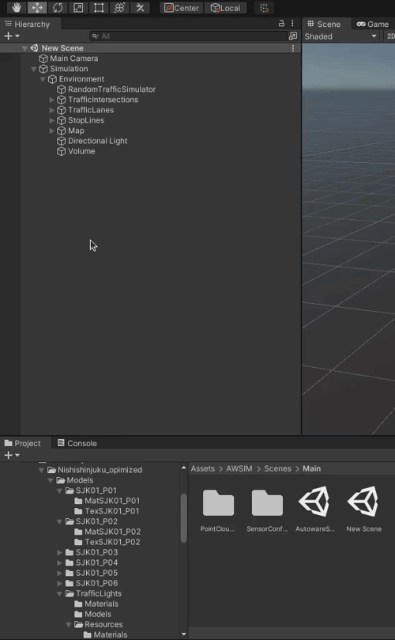Click the Hierarchy search field
The width and height of the screenshot is (395, 640).
click(x=188, y=36)
